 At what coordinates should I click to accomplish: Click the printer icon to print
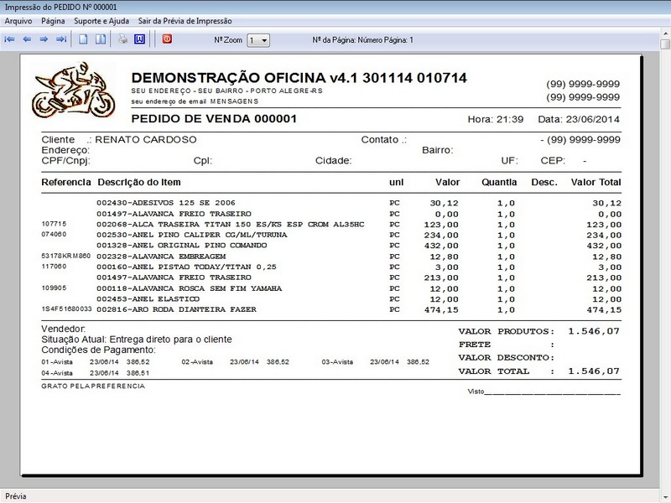coord(122,39)
